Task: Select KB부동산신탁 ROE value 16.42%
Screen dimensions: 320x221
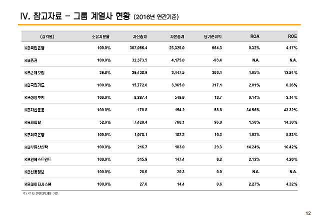Action: tap(290, 147)
